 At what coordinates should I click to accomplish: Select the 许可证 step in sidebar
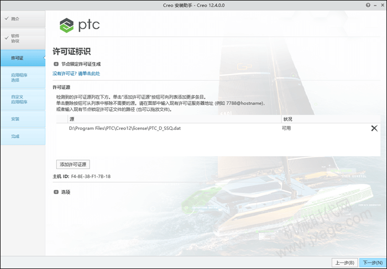pos(23,58)
